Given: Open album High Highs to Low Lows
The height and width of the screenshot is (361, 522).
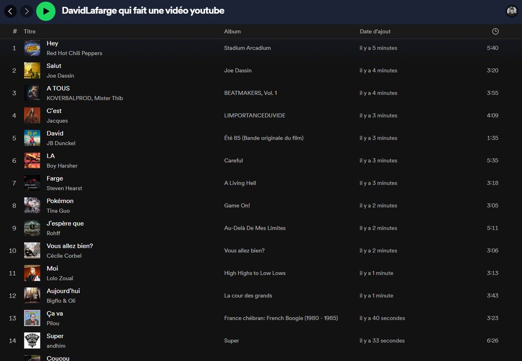Looking at the screenshot, I should point(255,273).
